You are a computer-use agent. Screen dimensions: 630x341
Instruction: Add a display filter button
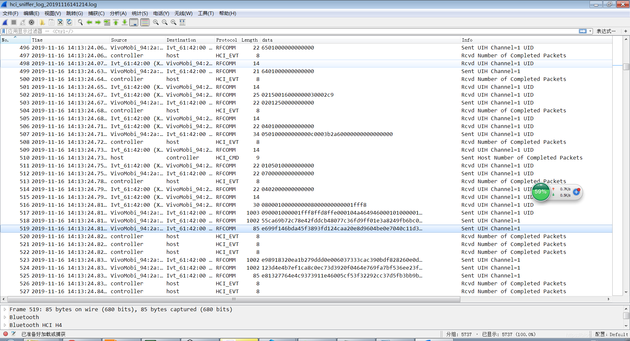[x=626, y=31]
